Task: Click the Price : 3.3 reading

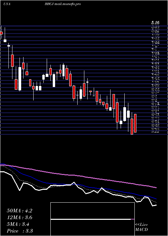Action: click(x=20, y=231)
